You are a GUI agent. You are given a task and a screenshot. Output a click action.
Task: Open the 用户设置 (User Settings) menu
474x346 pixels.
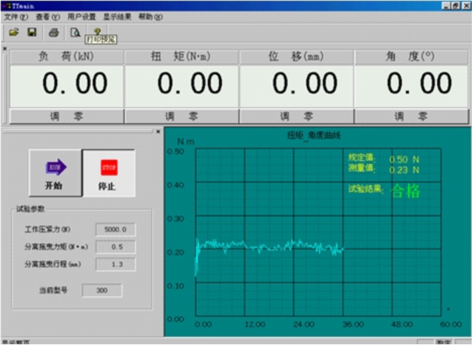coord(81,17)
